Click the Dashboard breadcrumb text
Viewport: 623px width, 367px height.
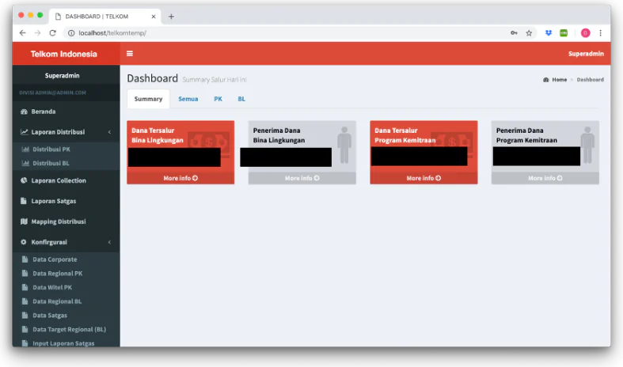(x=590, y=80)
